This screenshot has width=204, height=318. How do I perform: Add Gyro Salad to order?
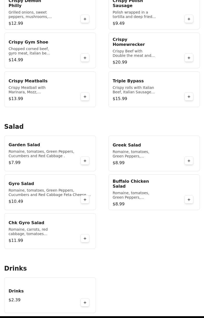click(85, 200)
